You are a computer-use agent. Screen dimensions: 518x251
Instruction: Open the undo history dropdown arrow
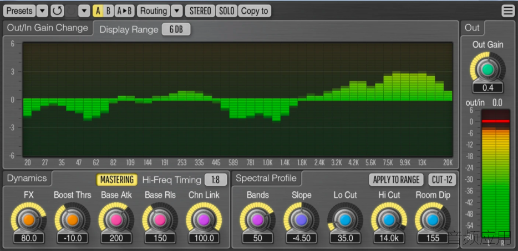[x=84, y=11]
